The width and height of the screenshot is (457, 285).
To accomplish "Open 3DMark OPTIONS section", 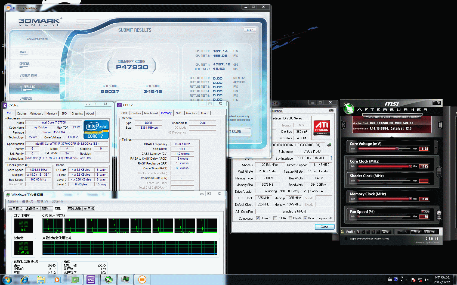I will (x=24, y=64).
